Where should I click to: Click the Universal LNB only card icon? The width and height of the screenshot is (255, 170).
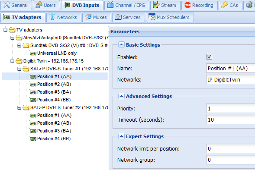(33, 54)
